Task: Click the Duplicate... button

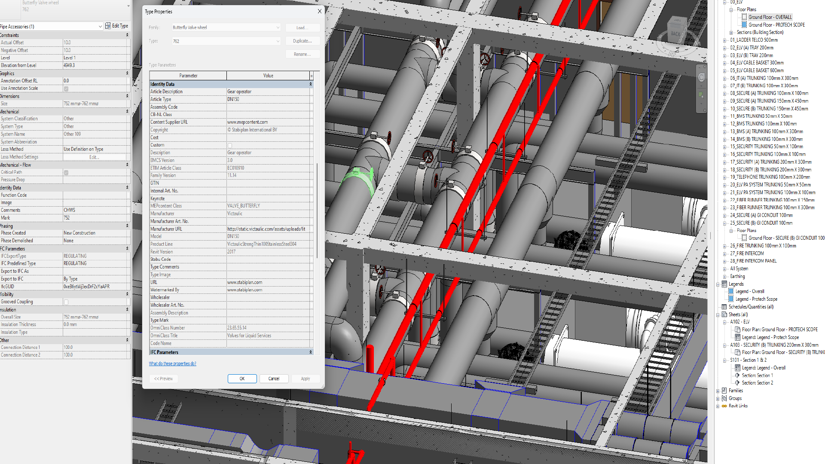Action: pos(302,41)
